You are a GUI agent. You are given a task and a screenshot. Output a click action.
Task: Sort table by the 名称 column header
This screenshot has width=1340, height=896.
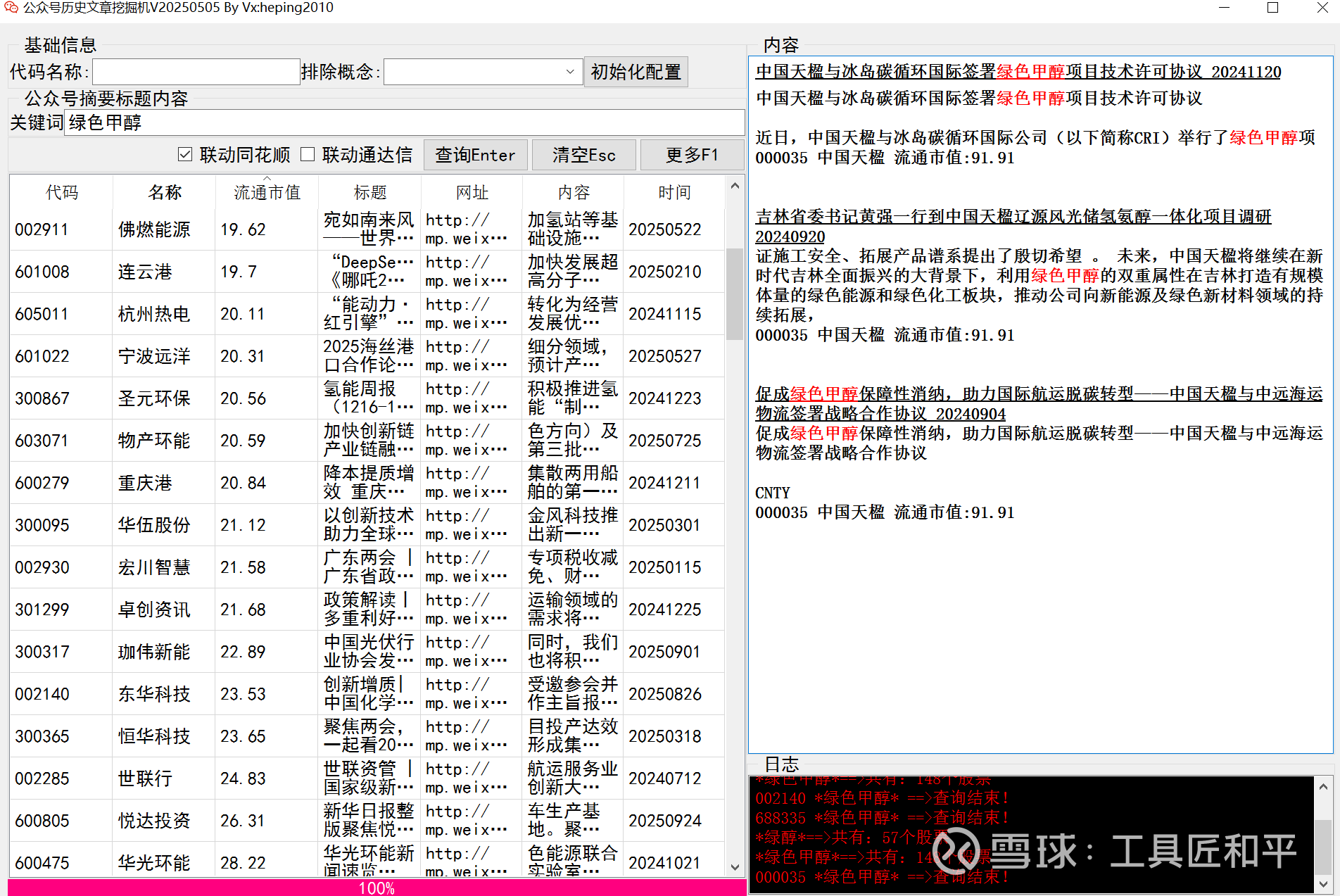(165, 192)
